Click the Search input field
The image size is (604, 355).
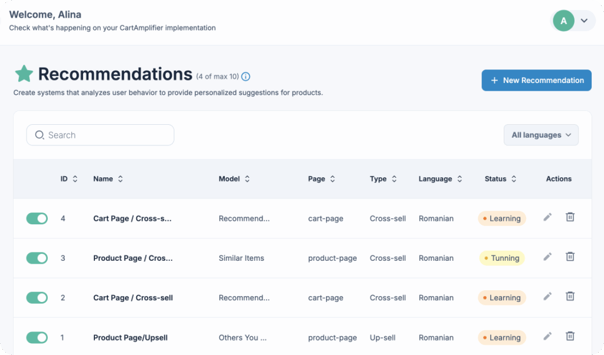[100, 135]
